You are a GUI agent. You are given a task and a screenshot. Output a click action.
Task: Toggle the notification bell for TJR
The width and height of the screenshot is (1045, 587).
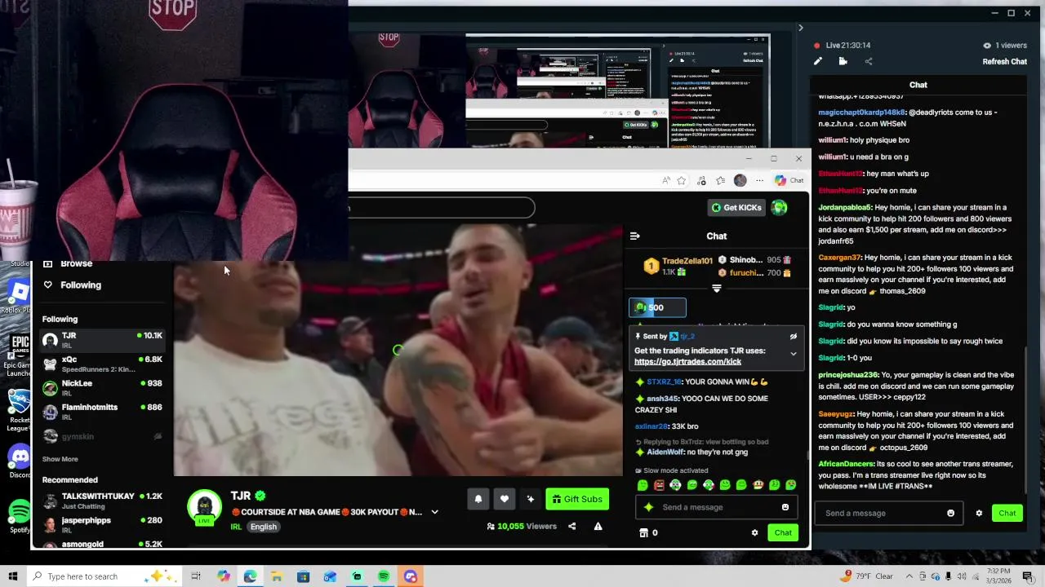(x=478, y=499)
